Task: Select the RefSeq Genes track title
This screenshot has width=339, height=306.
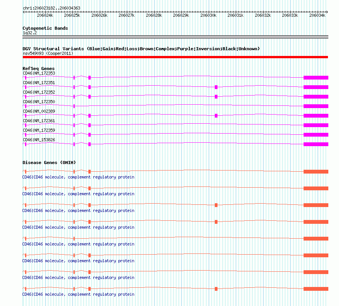Action: click(x=38, y=69)
